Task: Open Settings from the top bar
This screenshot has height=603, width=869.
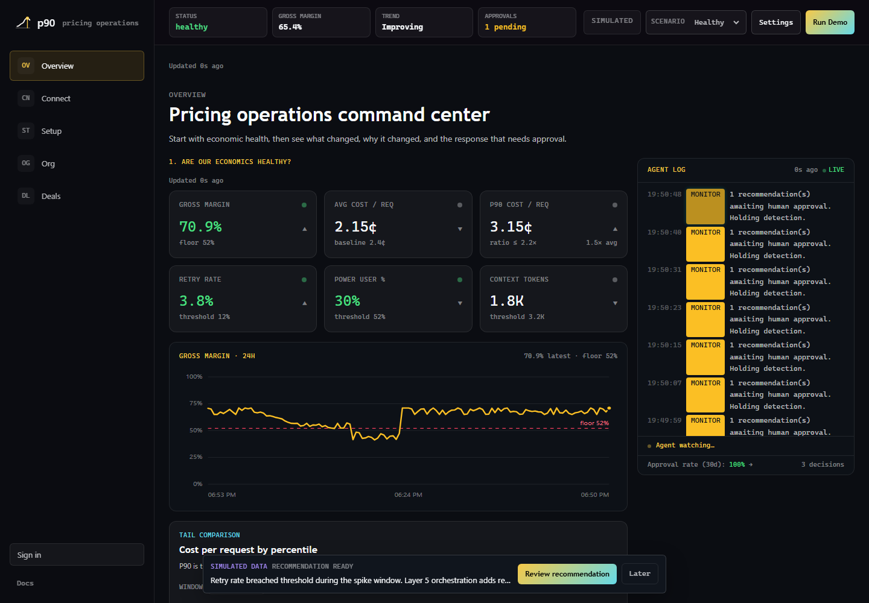Action: tap(776, 22)
